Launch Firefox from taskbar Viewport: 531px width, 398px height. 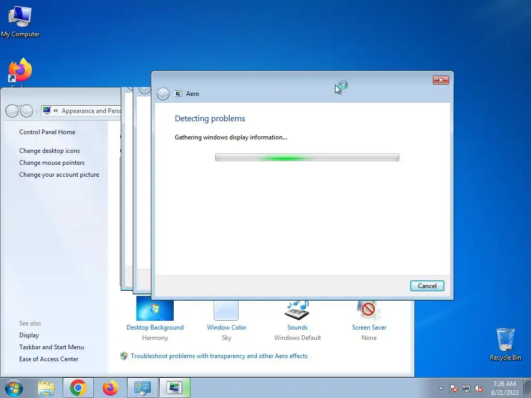pos(110,388)
